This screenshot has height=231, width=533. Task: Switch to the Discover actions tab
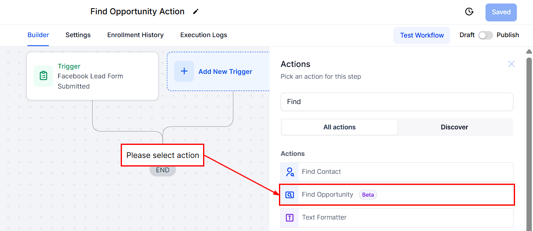tap(454, 127)
